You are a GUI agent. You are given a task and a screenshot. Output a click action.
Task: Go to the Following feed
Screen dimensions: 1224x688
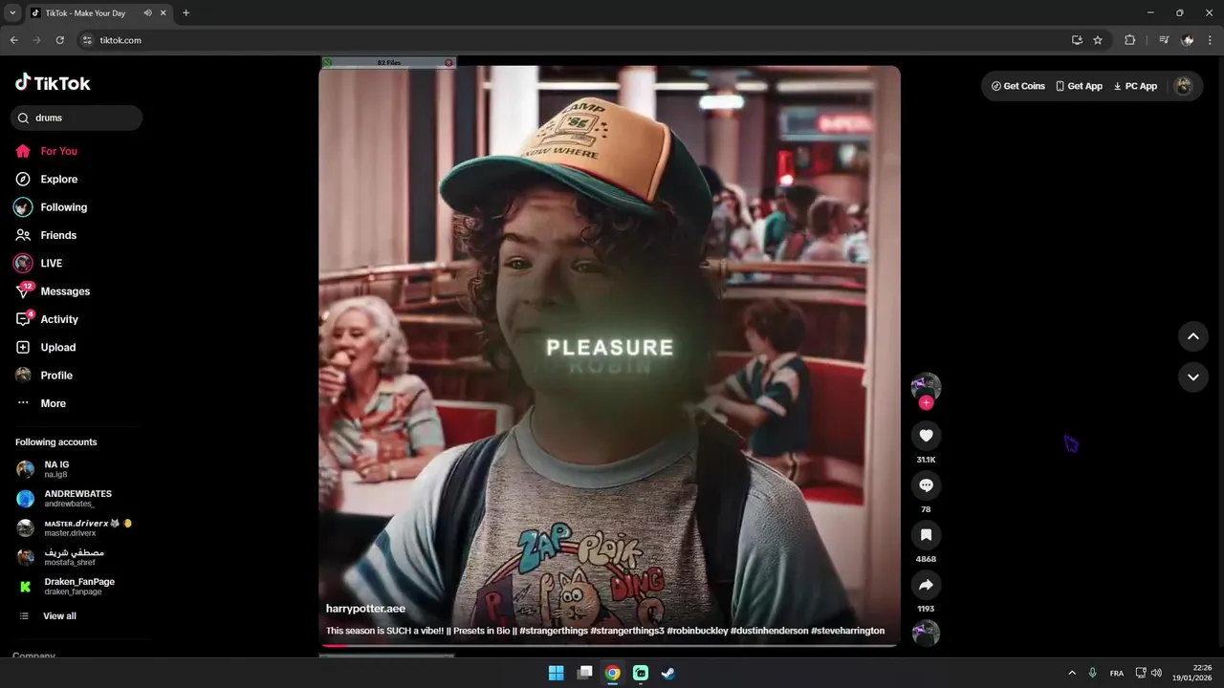pos(51,207)
